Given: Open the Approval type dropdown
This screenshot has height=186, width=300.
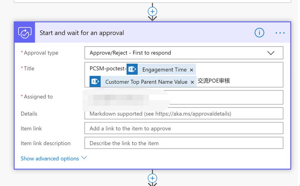Looking at the screenshot, I should (x=184, y=53).
